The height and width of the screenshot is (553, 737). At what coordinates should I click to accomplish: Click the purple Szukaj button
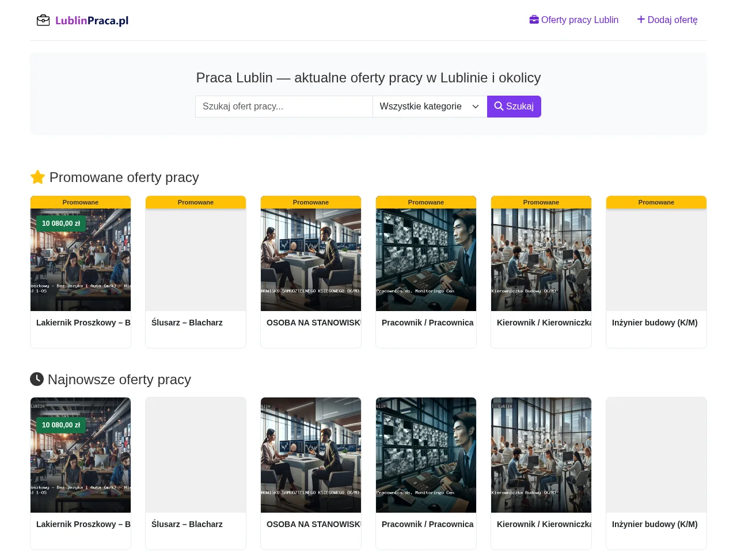point(514,107)
